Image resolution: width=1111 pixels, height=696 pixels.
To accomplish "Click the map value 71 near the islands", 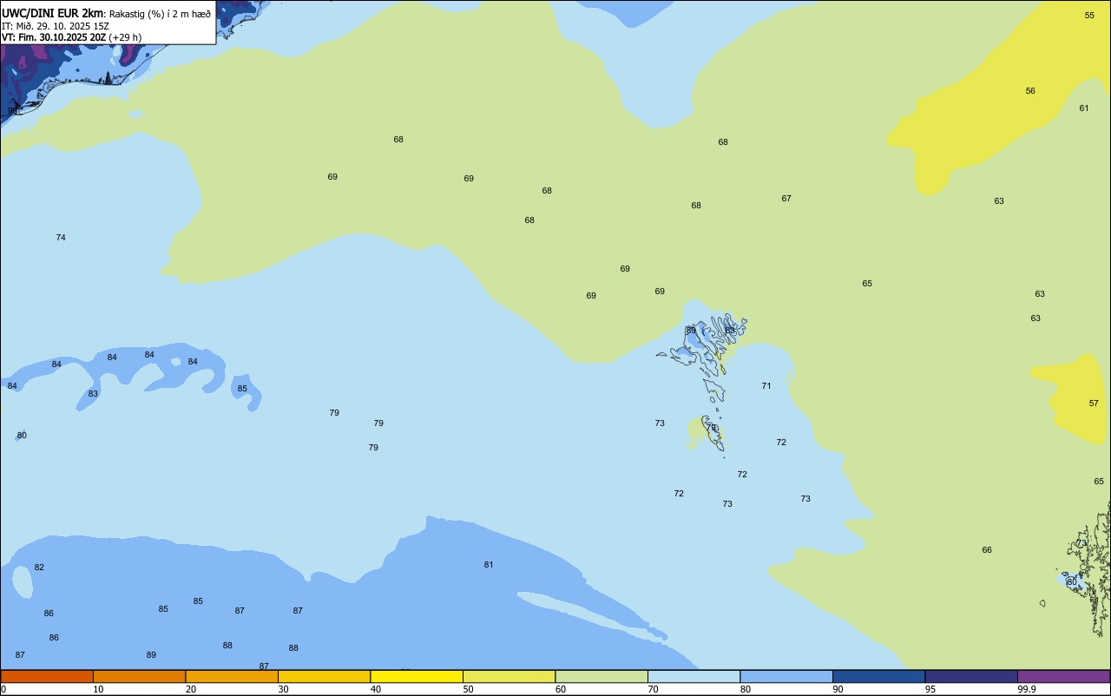I will coord(766,386).
